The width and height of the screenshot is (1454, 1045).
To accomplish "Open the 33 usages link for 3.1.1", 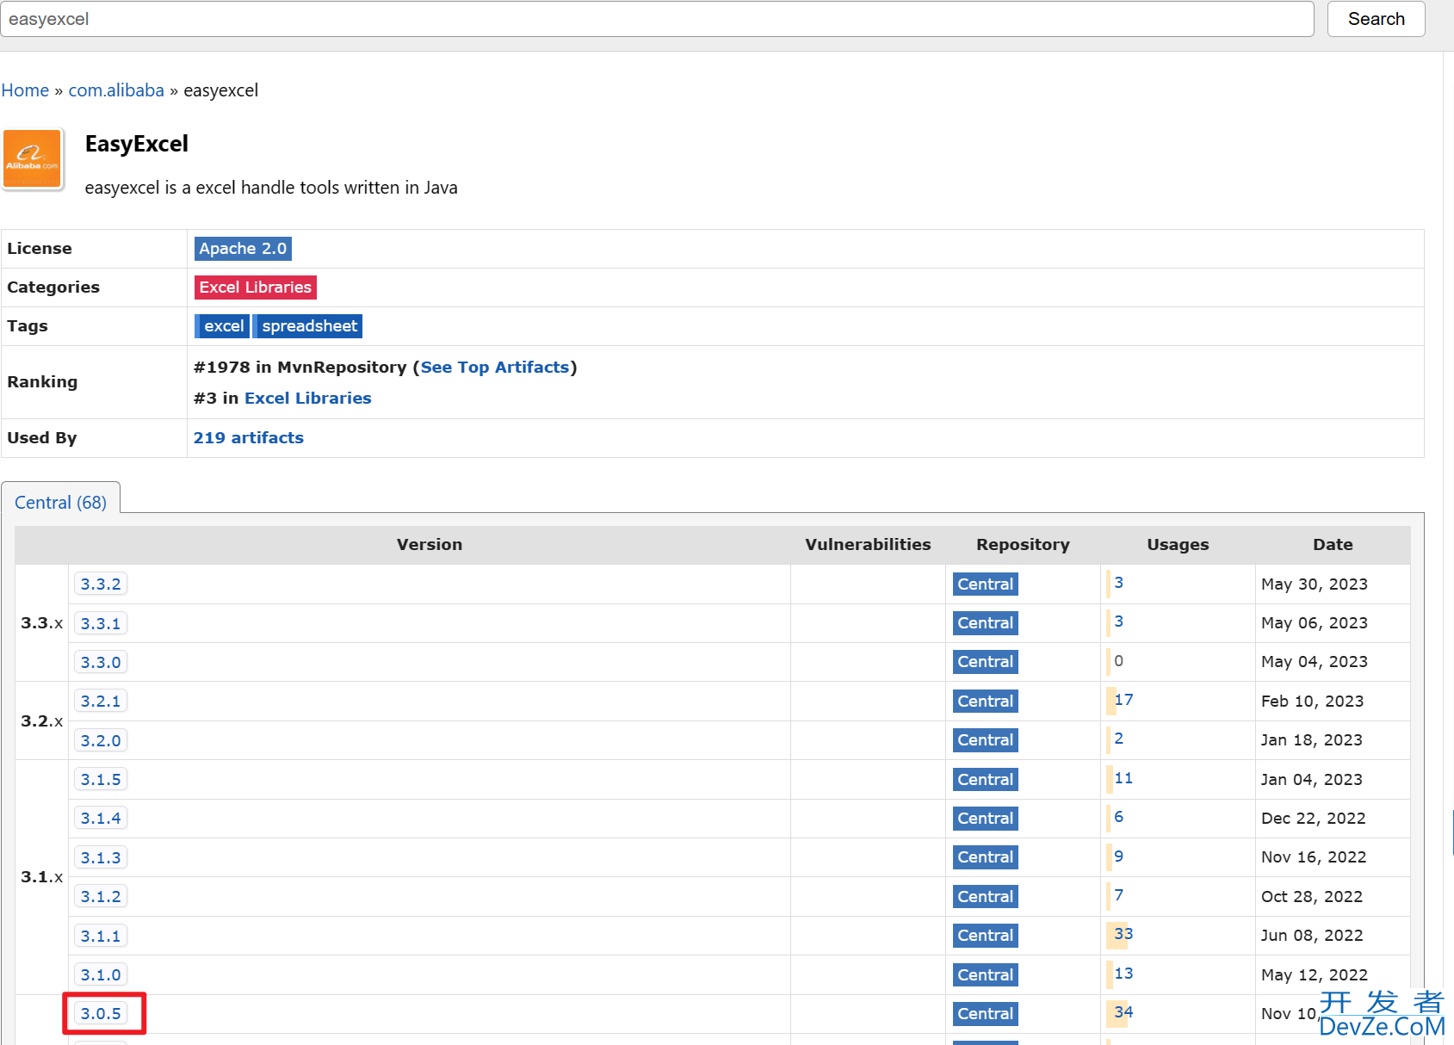I will click(x=1123, y=934).
